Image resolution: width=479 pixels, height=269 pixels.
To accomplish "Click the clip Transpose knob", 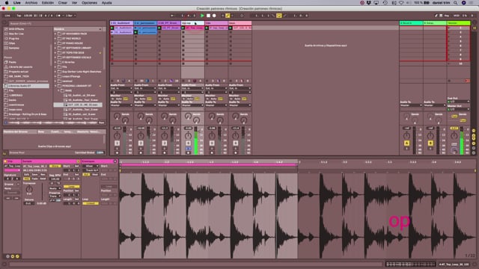I will point(29,189).
